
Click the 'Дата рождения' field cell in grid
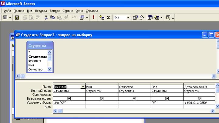(200, 87)
